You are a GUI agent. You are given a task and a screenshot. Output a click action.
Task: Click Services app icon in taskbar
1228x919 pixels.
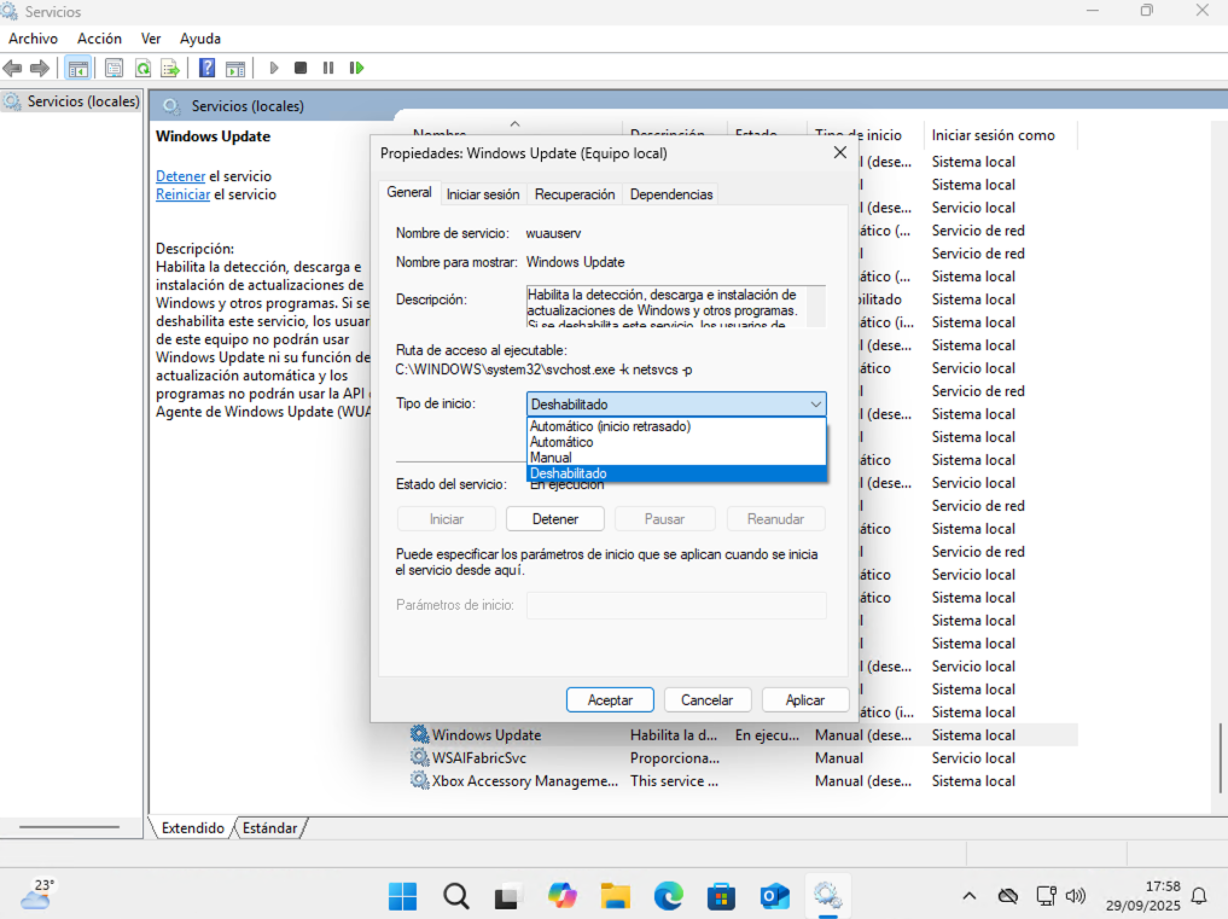pos(828,896)
